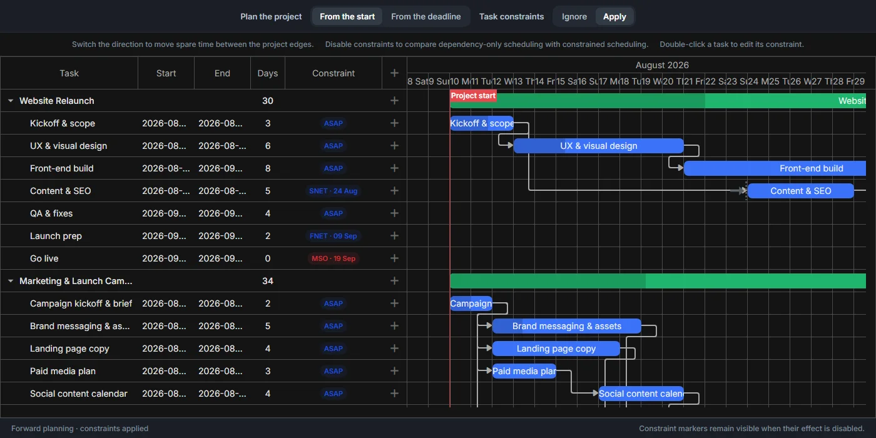Add subtask via plus in Website Relaunch row

point(394,101)
